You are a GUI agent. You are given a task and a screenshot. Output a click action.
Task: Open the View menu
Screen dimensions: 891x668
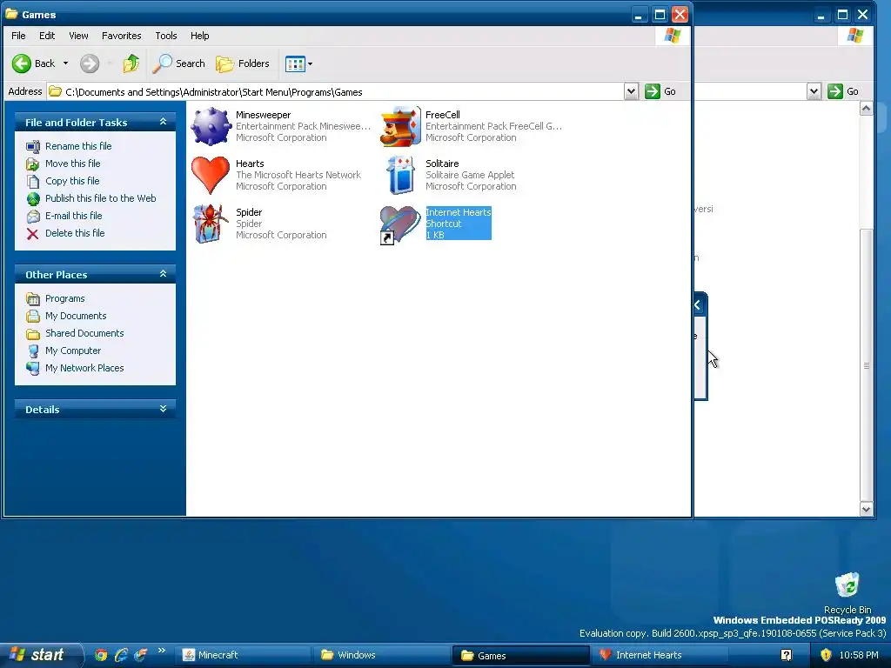point(78,36)
